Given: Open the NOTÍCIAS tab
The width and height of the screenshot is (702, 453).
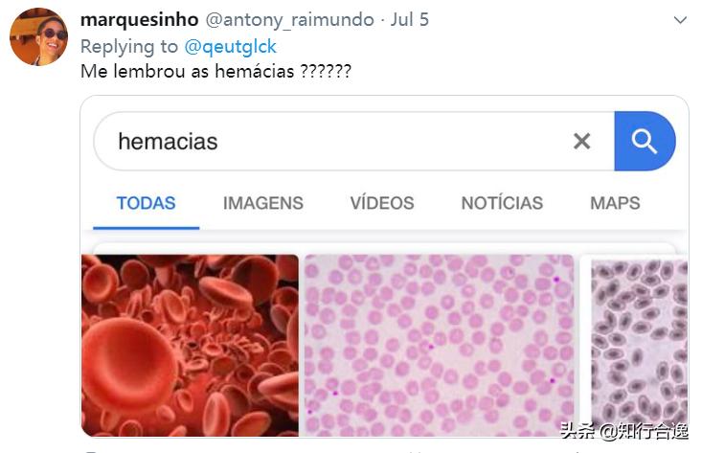Looking at the screenshot, I should (502, 203).
